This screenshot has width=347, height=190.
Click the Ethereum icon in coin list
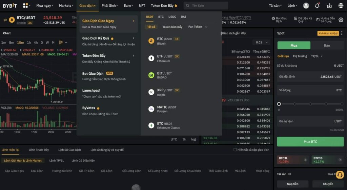pos(151,58)
